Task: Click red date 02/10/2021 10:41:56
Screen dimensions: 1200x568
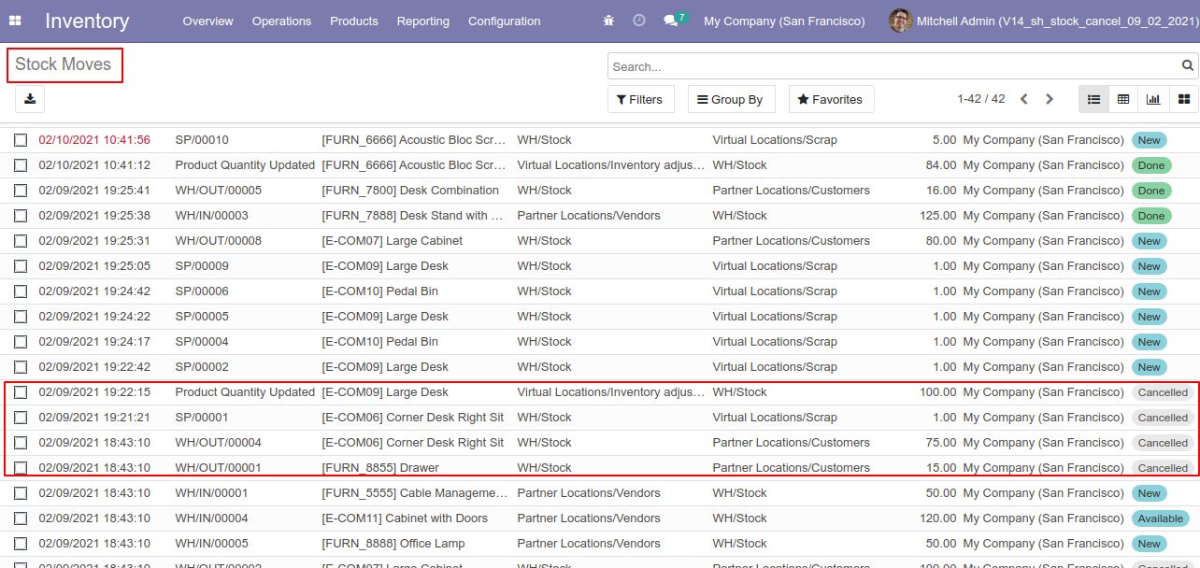Action: 94,140
